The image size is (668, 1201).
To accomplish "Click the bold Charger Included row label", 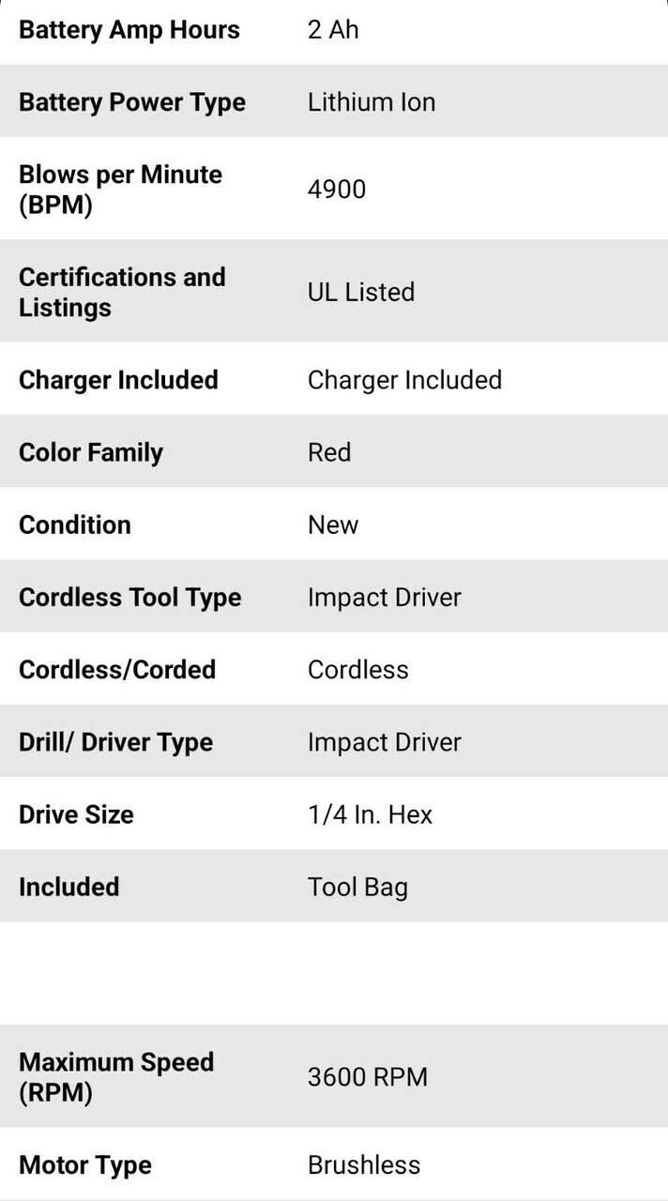I will (x=118, y=380).
